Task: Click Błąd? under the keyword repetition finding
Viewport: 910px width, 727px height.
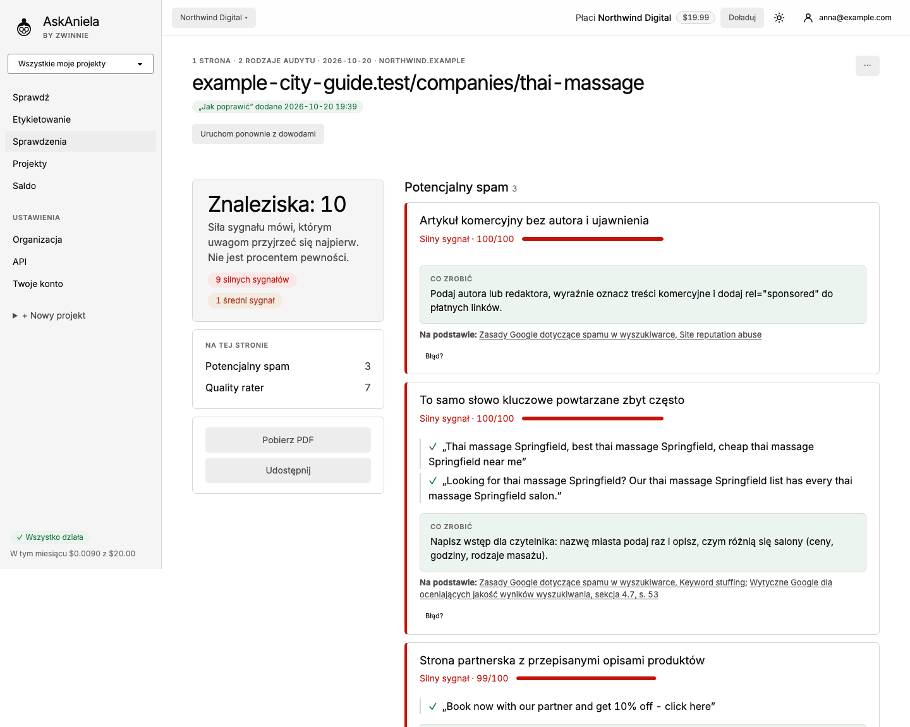Action: pos(434,616)
